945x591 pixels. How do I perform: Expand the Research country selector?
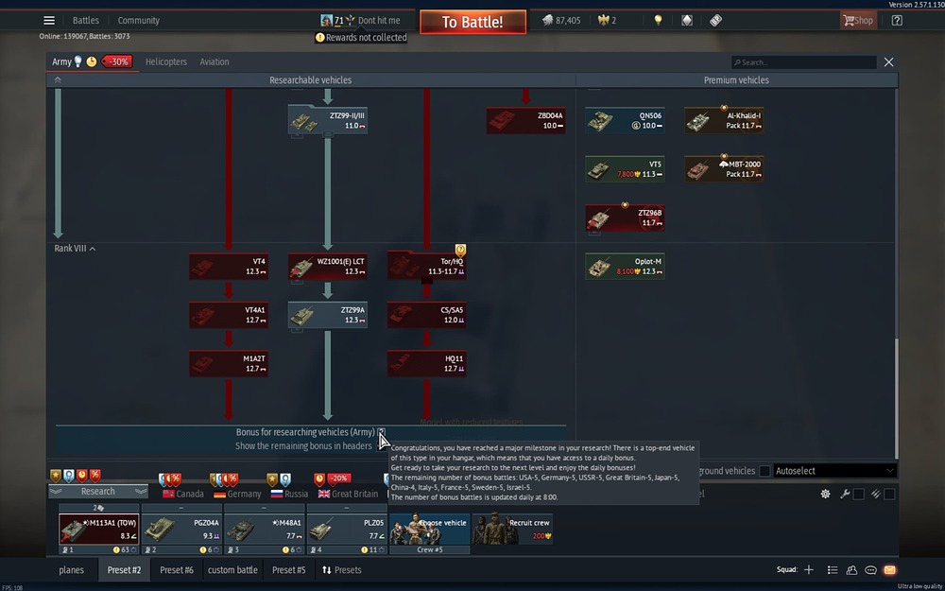click(98, 492)
